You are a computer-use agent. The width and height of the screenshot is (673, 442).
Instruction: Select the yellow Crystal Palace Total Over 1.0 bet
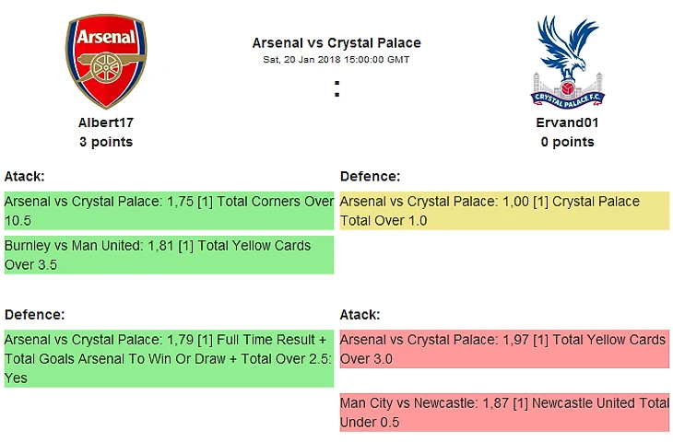(x=504, y=211)
